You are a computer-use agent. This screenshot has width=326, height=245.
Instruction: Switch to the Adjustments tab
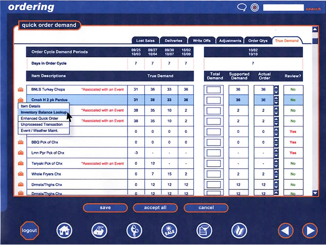230,40
